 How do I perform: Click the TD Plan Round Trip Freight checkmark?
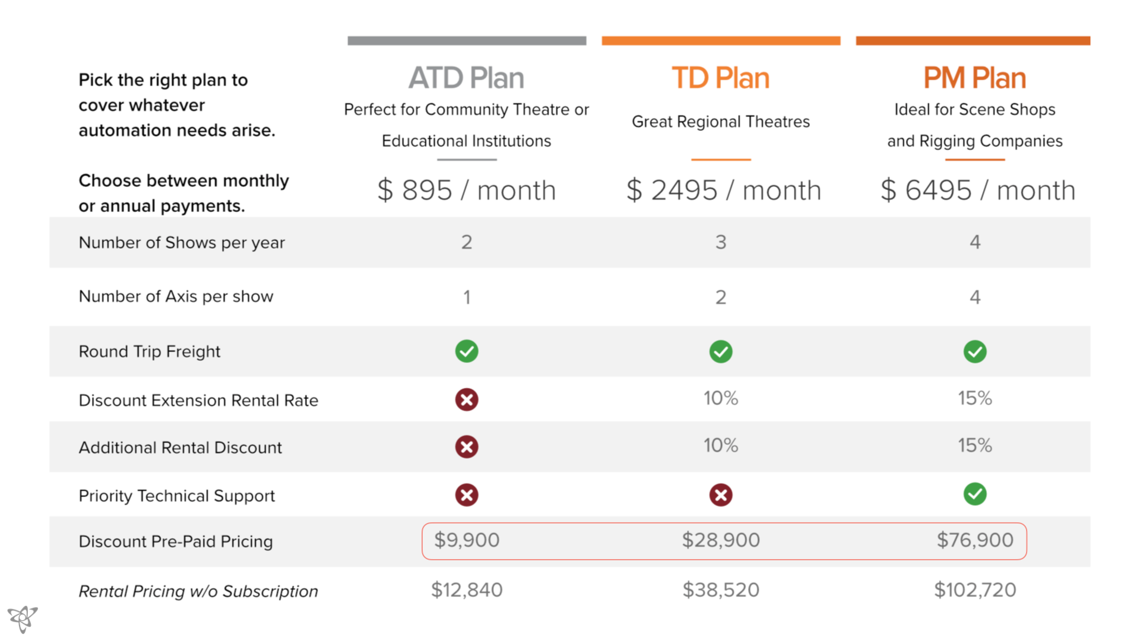tap(721, 351)
